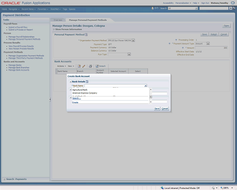This screenshot has width=237, height=190.
Task: Open the Actions menu in Bank Accounts
Action: click(x=61, y=66)
